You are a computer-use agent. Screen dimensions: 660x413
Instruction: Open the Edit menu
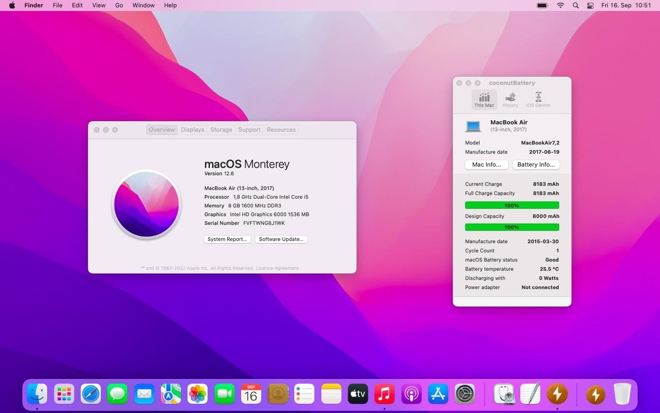[x=77, y=5]
